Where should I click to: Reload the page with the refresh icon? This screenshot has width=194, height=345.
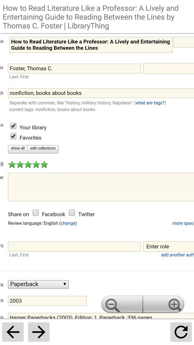point(181,332)
